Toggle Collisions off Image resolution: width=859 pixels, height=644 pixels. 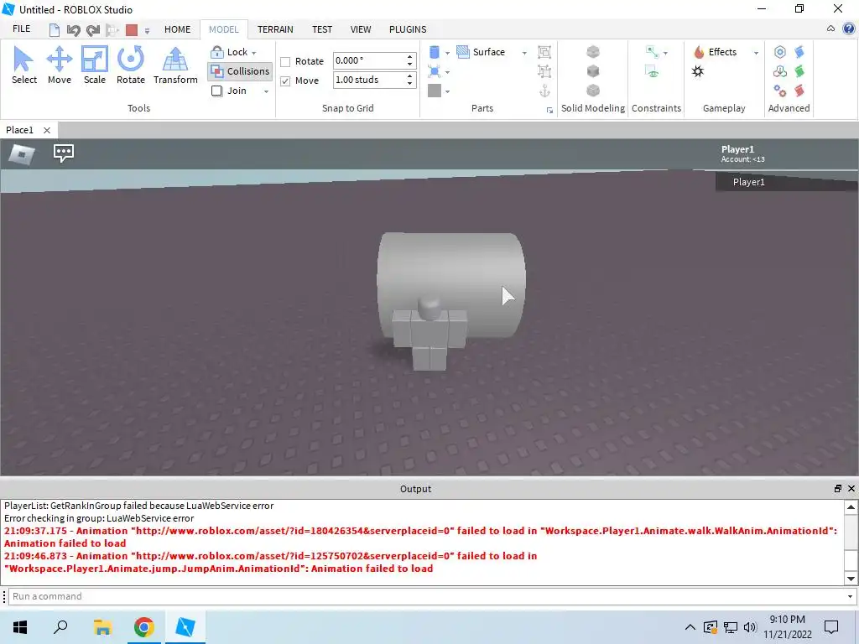[x=241, y=71]
